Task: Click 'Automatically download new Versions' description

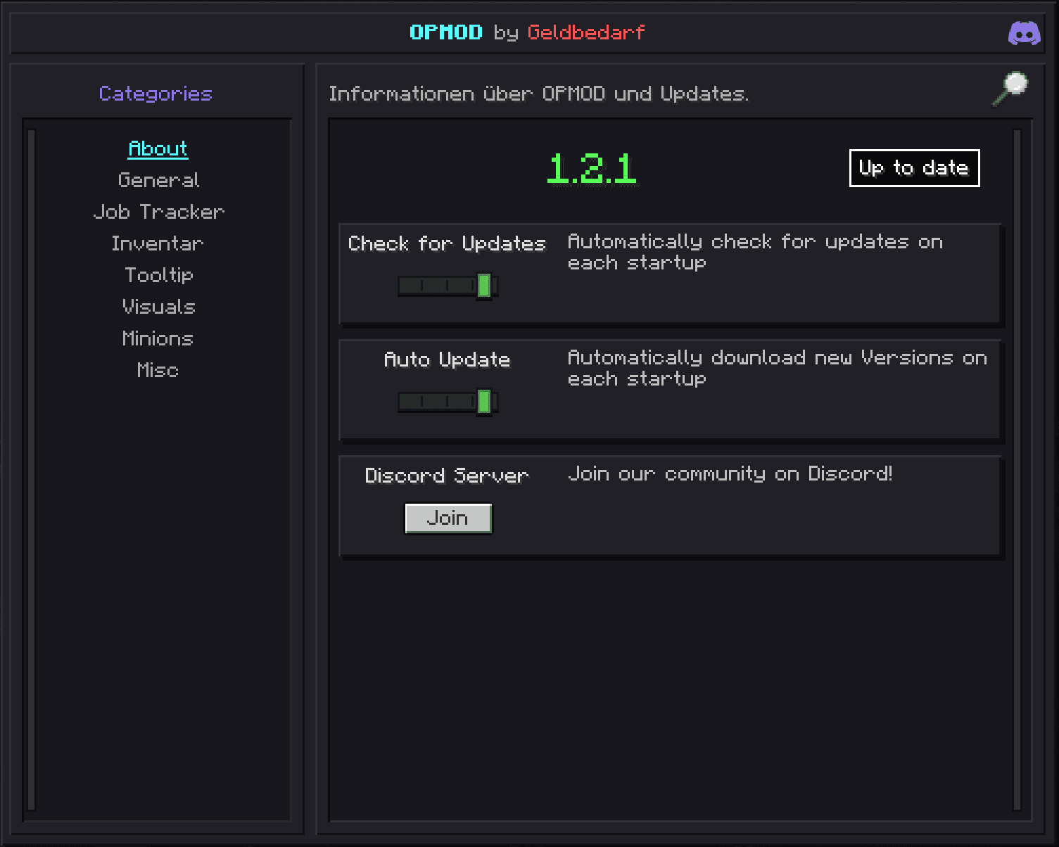Action: (778, 368)
